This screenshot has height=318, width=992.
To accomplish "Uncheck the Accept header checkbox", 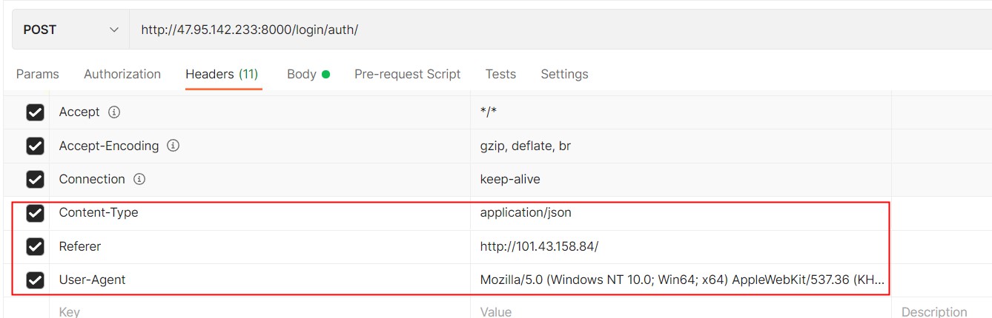I will pyautogui.click(x=35, y=112).
